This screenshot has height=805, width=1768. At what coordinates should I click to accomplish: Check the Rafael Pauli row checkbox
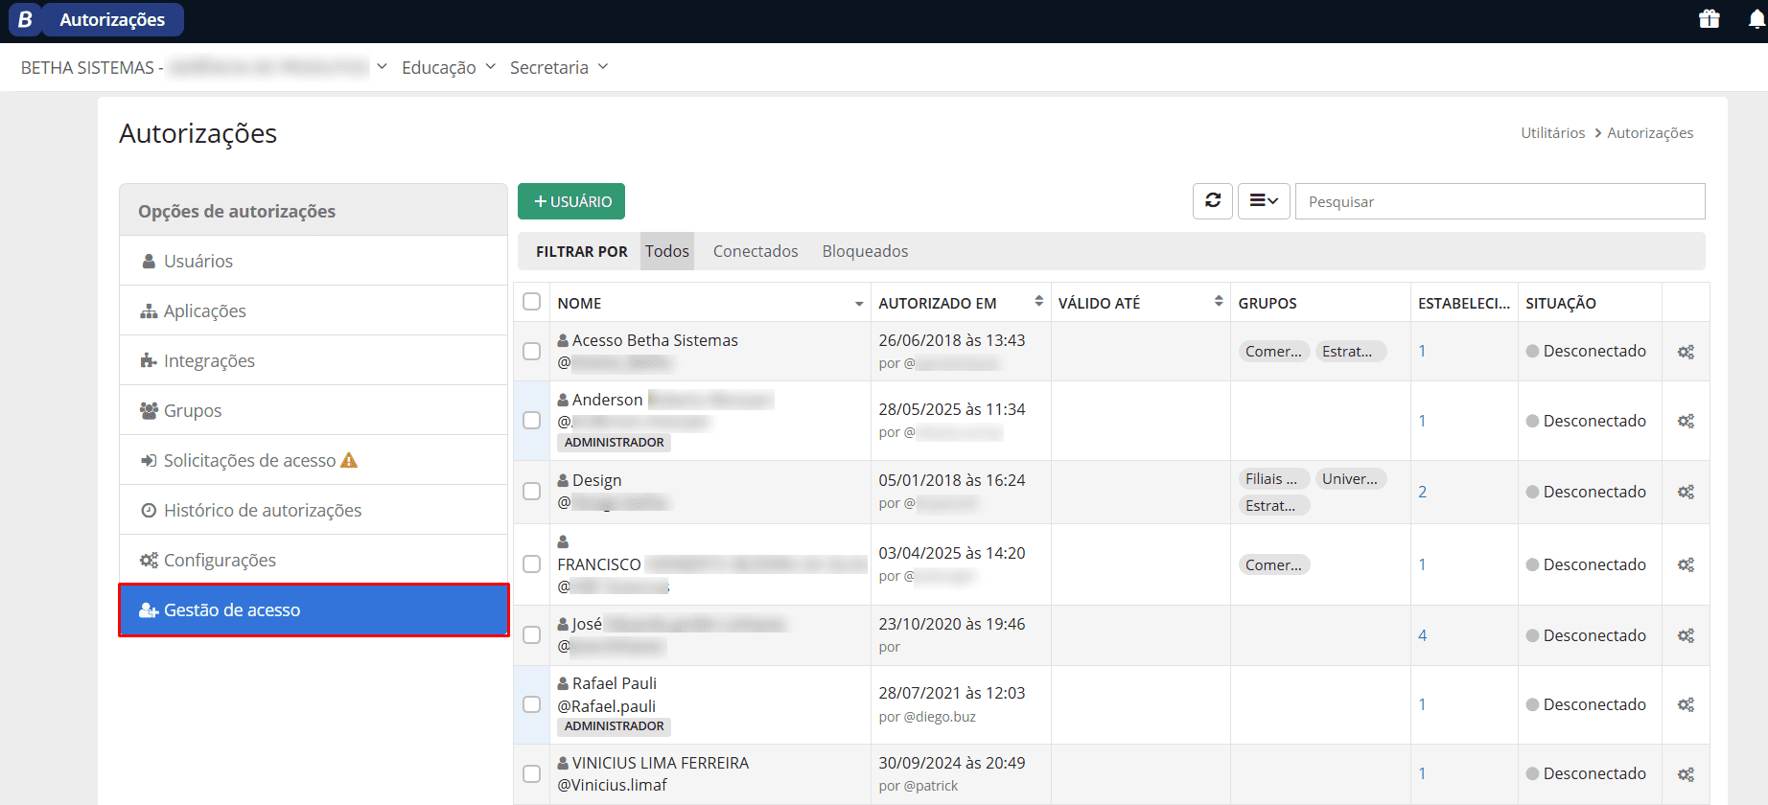[x=531, y=703]
